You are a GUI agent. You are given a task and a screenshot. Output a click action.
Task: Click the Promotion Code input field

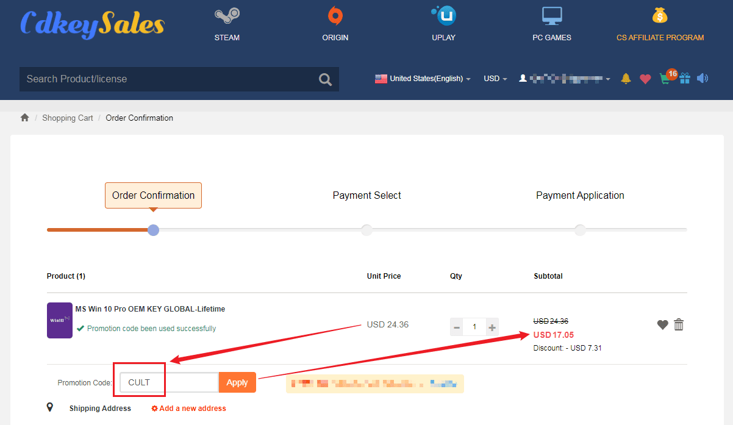tap(168, 382)
